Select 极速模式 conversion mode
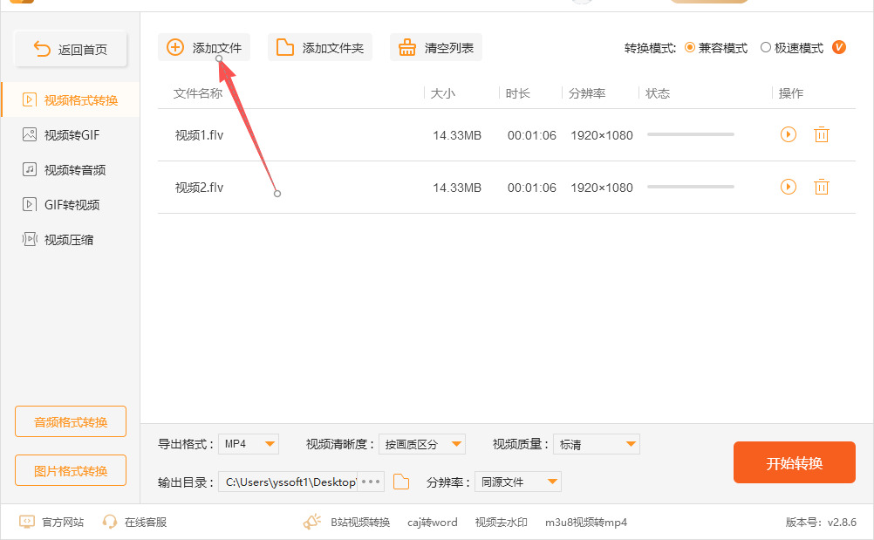 766,47
